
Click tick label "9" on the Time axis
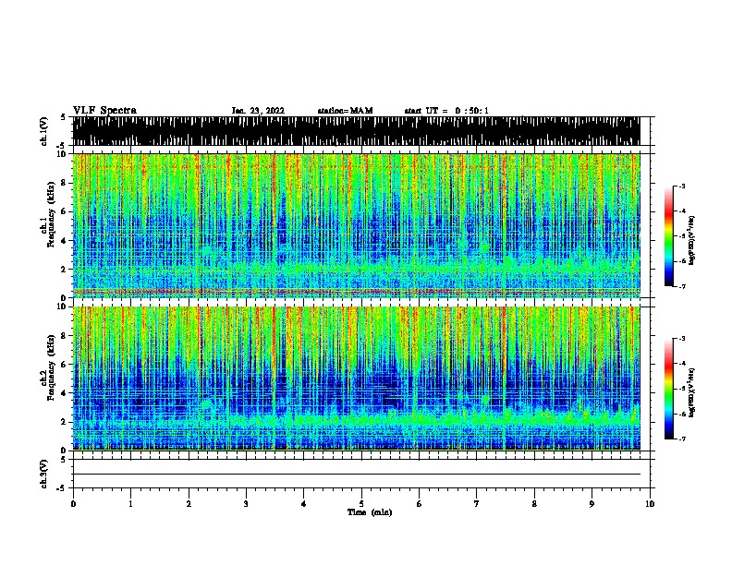(x=592, y=503)
